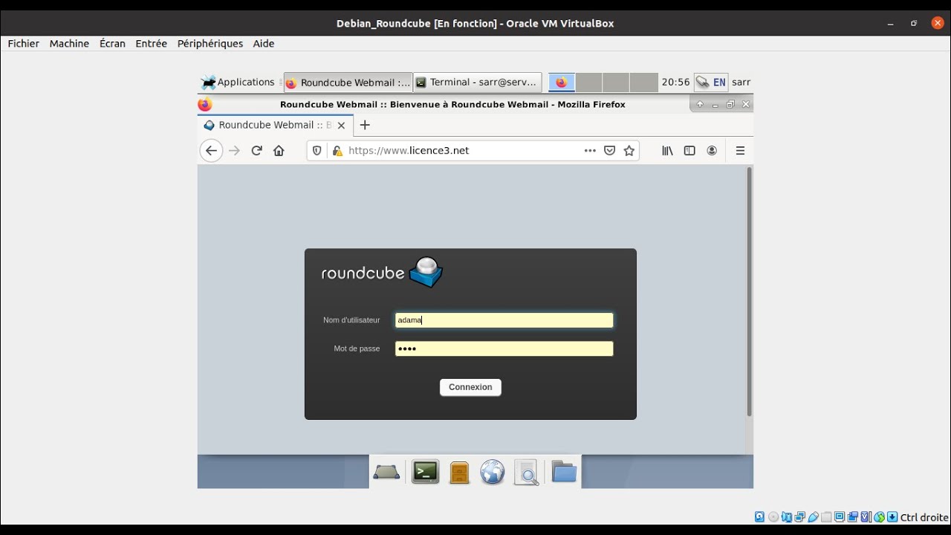Click VirtualBox network status icon
Screen dimensions: 951x535
pos(800,517)
